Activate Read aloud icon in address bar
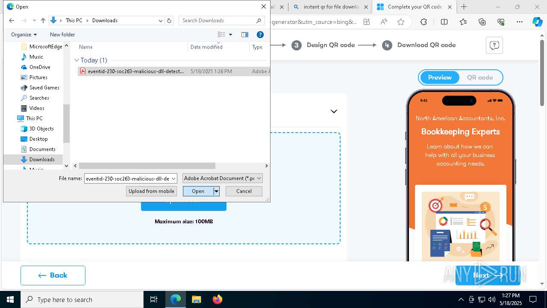Image resolution: width=547 pixels, height=308 pixels. point(384,22)
